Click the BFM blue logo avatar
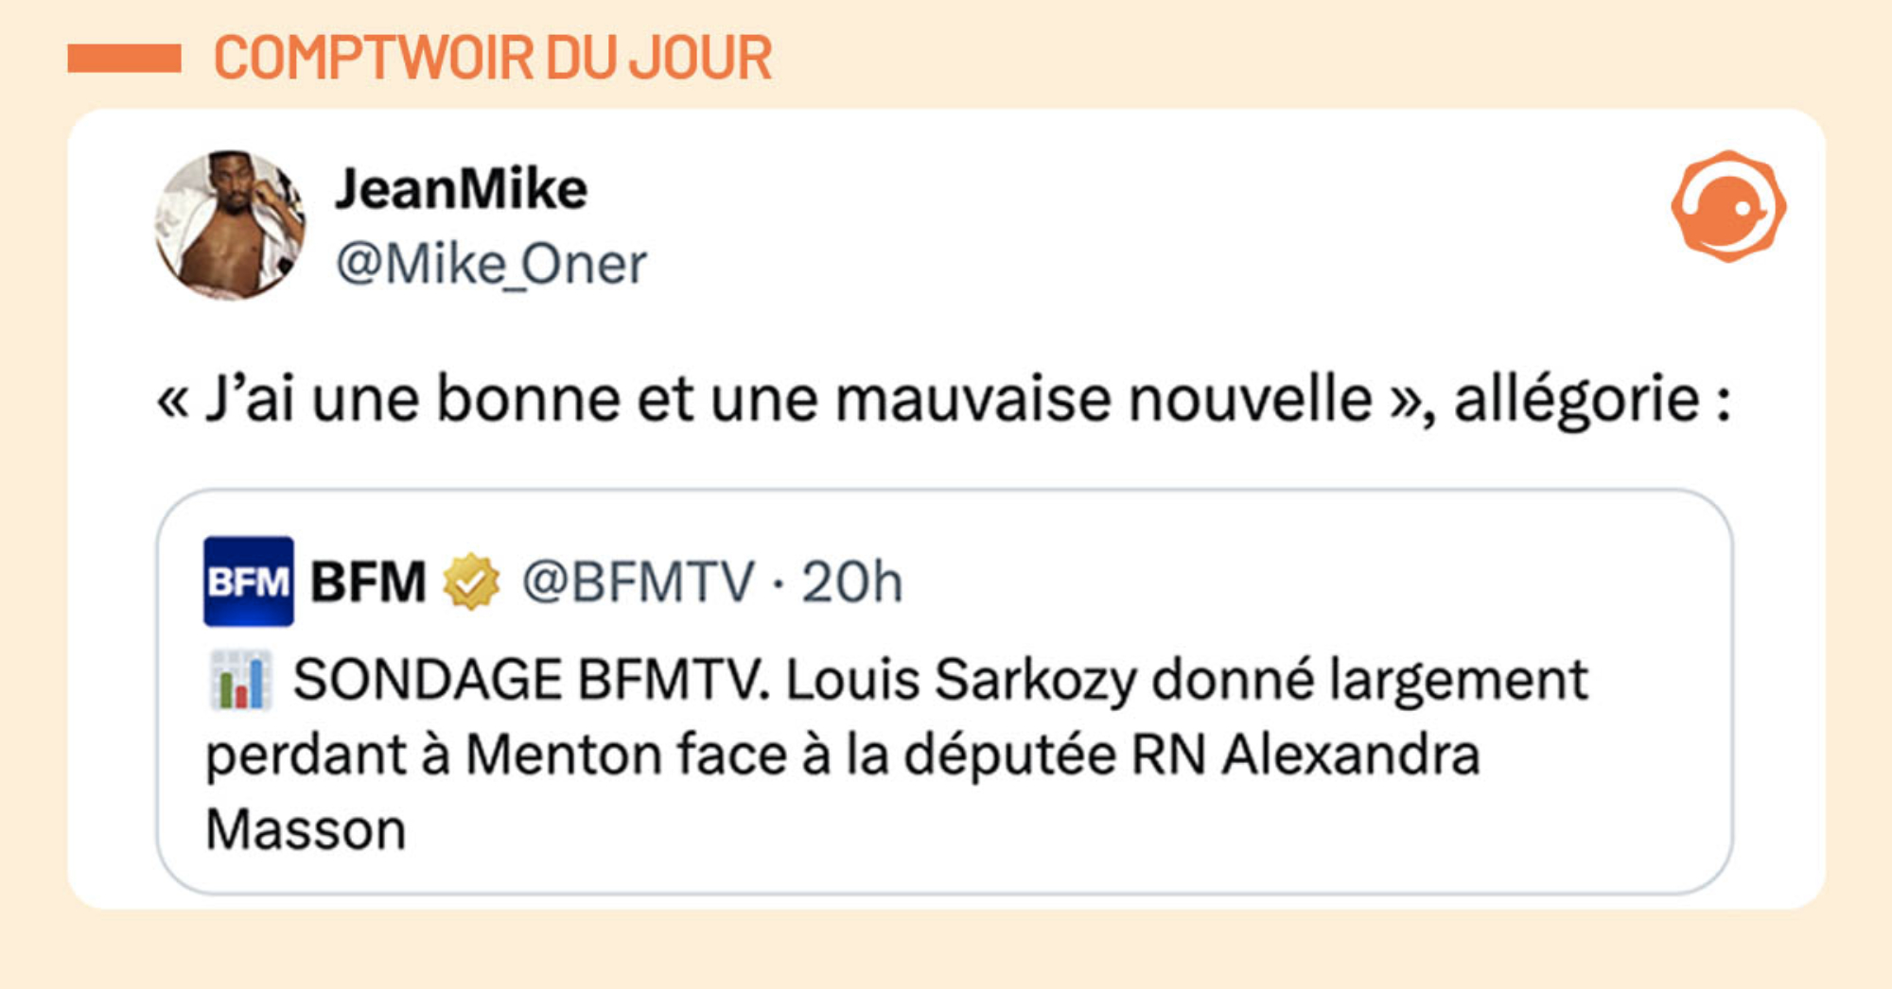The image size is (1892, 989). coord(248,581)
